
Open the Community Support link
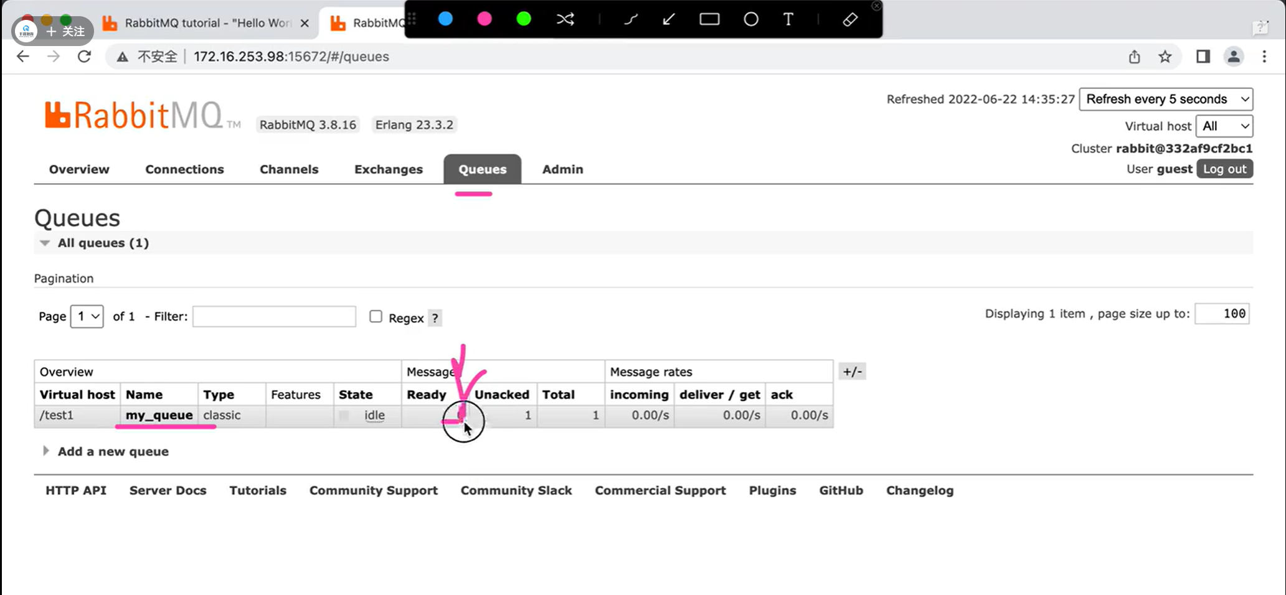tap(374, 490)
